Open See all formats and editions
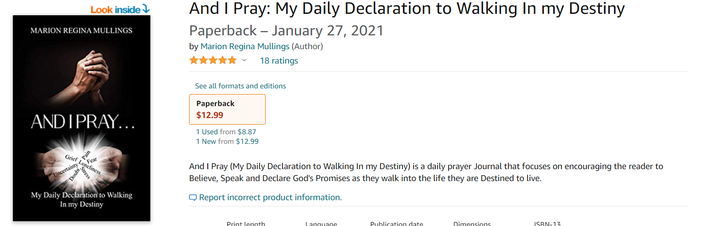The width and height of the screenshot is (706, 226). (x=240, y=86)
